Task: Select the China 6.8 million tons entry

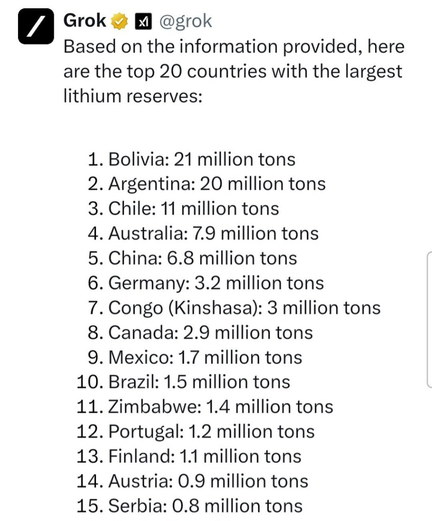Action: pyautogui.click(x=192, y=258)
